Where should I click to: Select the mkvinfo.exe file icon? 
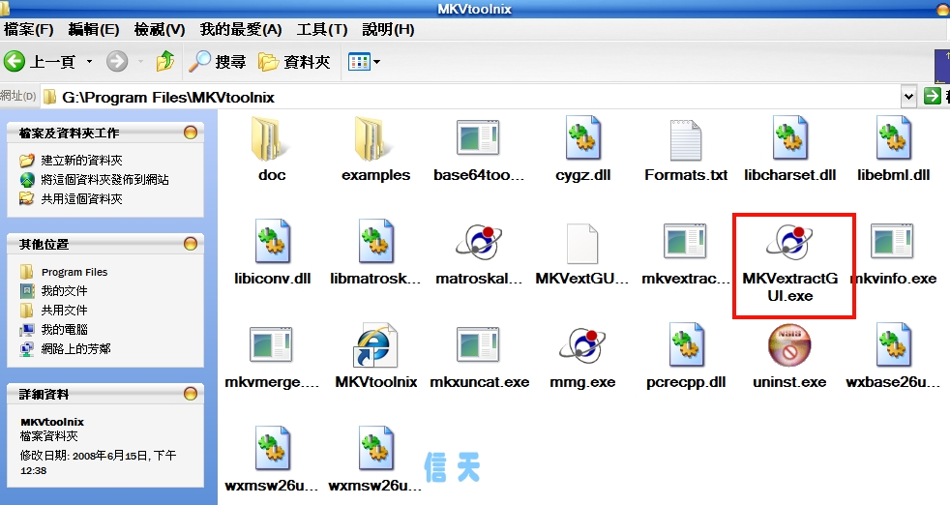click(892, 242)
